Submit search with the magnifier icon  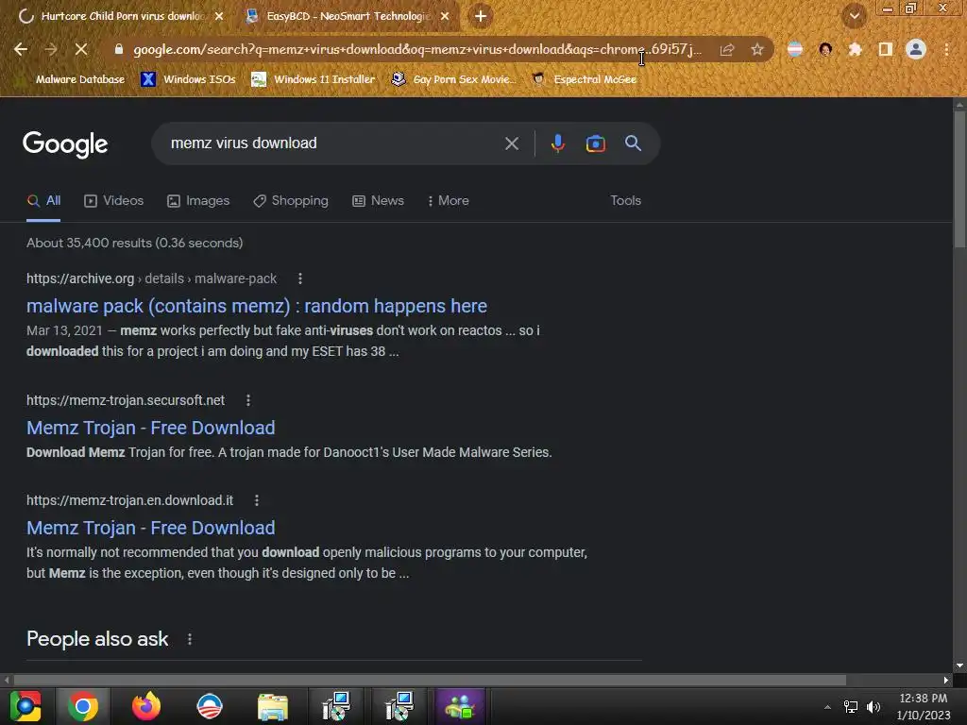pyautogui.click(x=633, y=143)
